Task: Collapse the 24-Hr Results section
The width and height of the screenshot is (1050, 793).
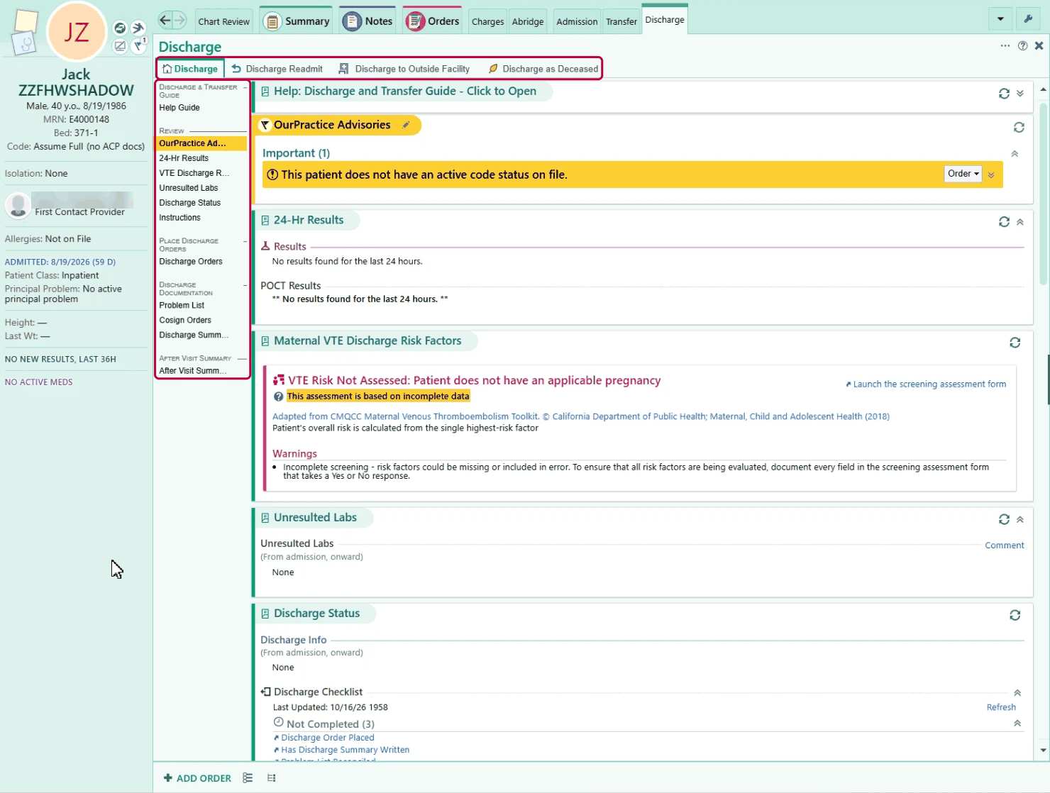Action: click(x=1020, y=222)
